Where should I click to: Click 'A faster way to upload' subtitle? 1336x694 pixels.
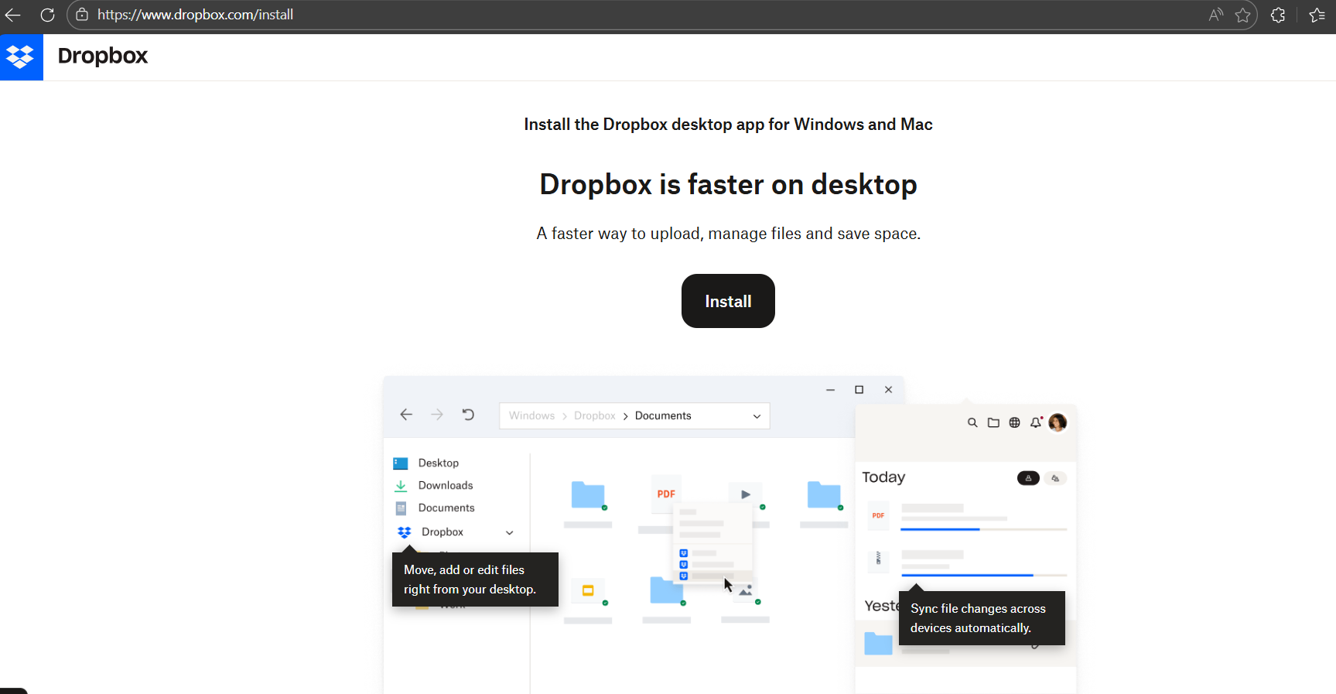click(x=728, y=234)
